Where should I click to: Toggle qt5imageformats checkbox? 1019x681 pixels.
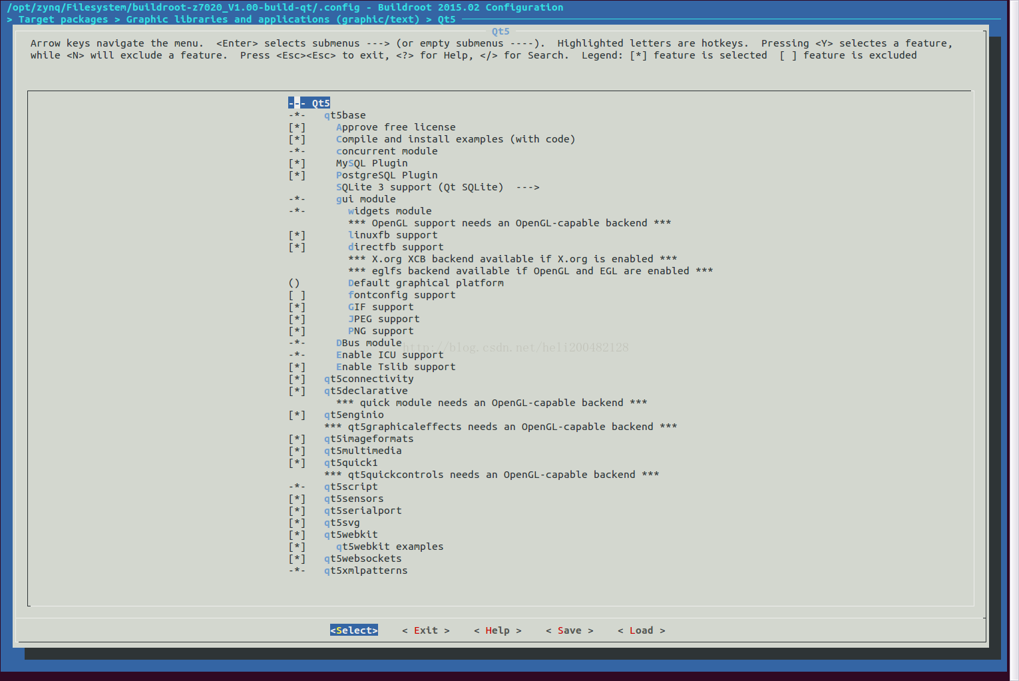click(297, 439)
